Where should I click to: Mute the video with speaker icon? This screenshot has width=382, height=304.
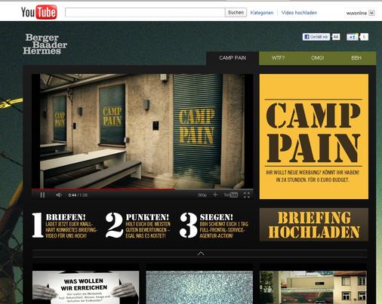(x=59, y=195)
